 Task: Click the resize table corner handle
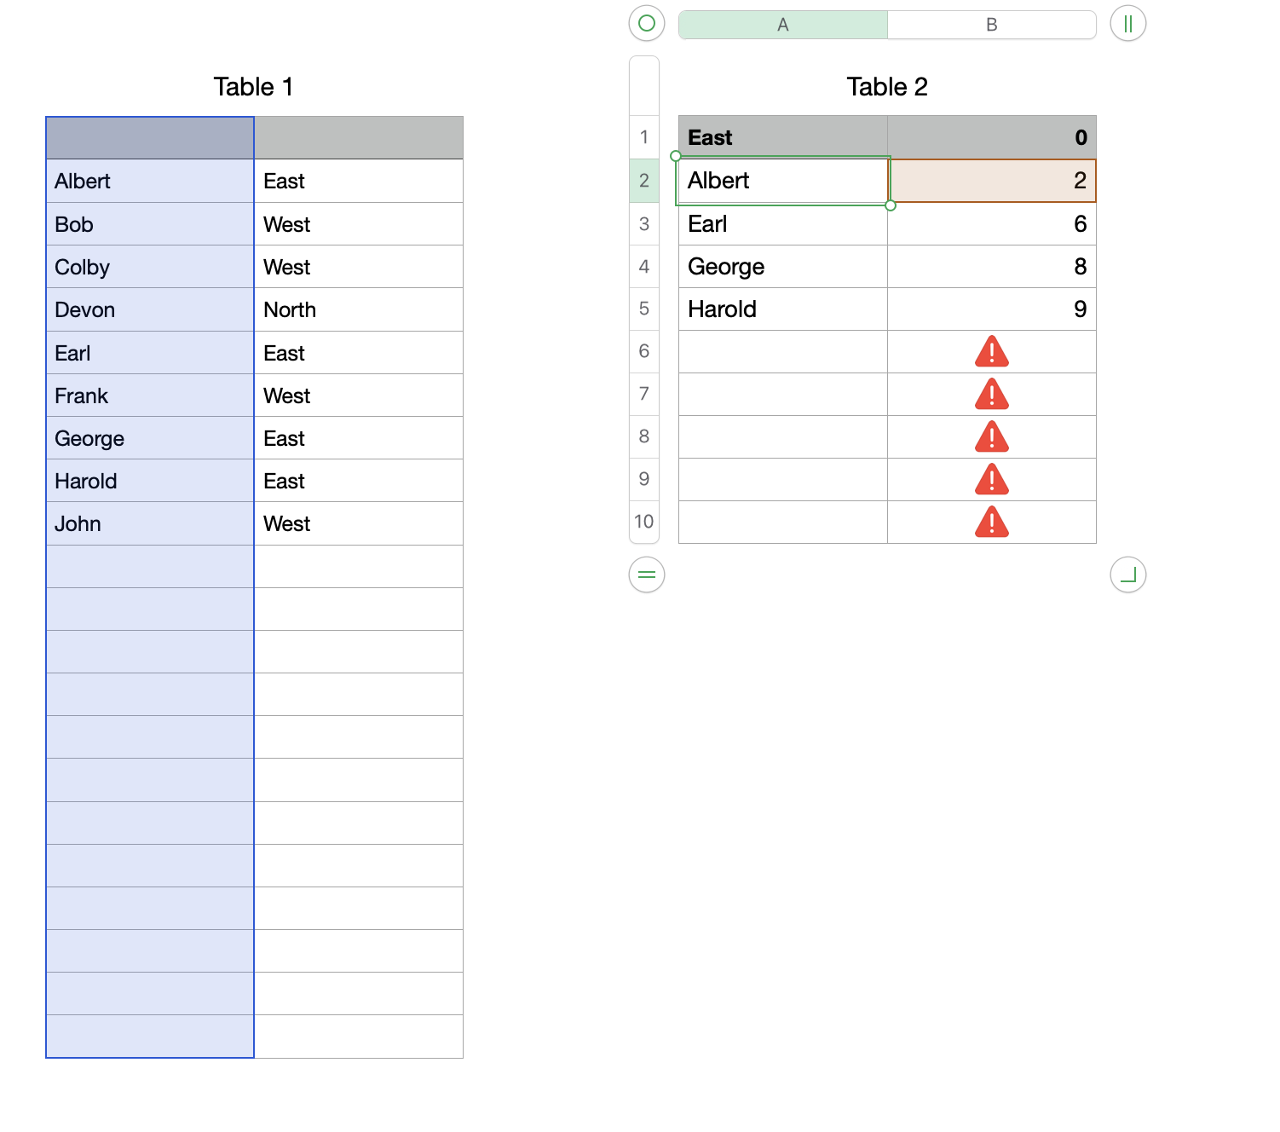[x=1127, y=575]
